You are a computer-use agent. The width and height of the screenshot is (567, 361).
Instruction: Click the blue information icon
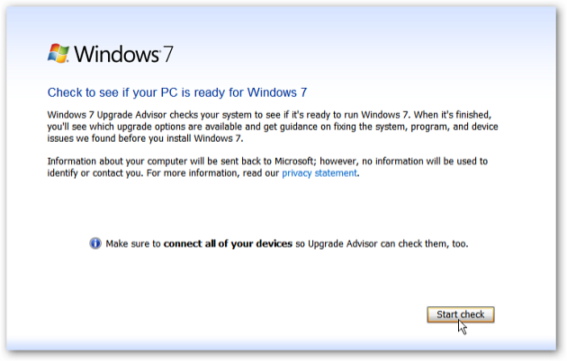[x=95, y=243]
